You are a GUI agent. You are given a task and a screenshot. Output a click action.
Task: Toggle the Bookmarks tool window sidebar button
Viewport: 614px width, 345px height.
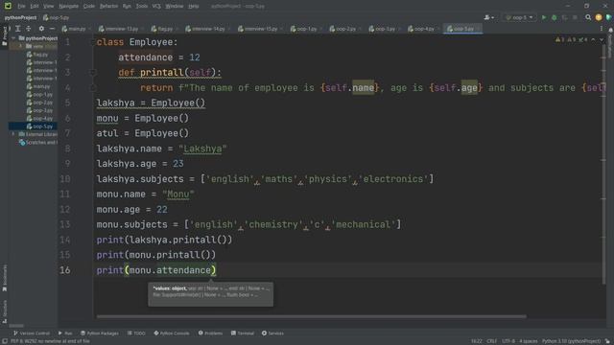click(4, 278)
